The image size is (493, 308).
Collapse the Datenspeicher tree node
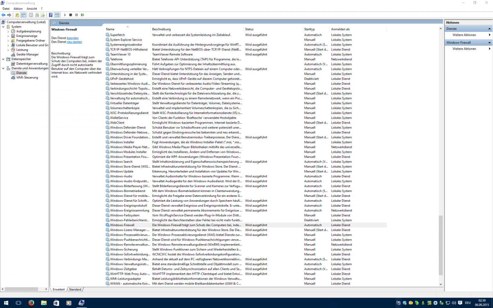point(3,59)
